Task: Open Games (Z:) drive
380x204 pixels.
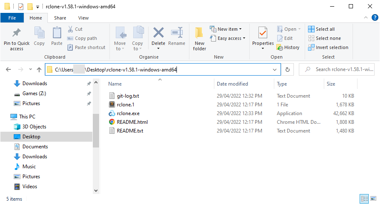Action: (x=34, y=93)
